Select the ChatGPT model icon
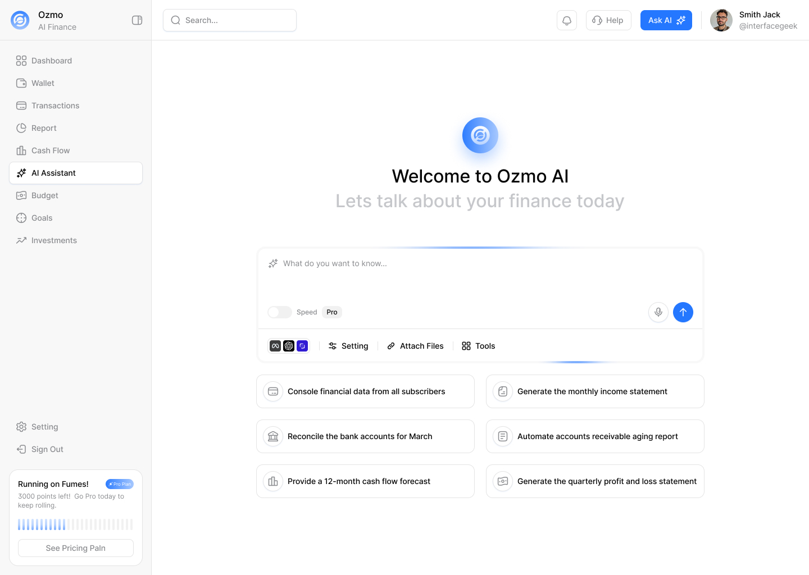This screenshot has width=809, height=575. (x=289, y=346)
